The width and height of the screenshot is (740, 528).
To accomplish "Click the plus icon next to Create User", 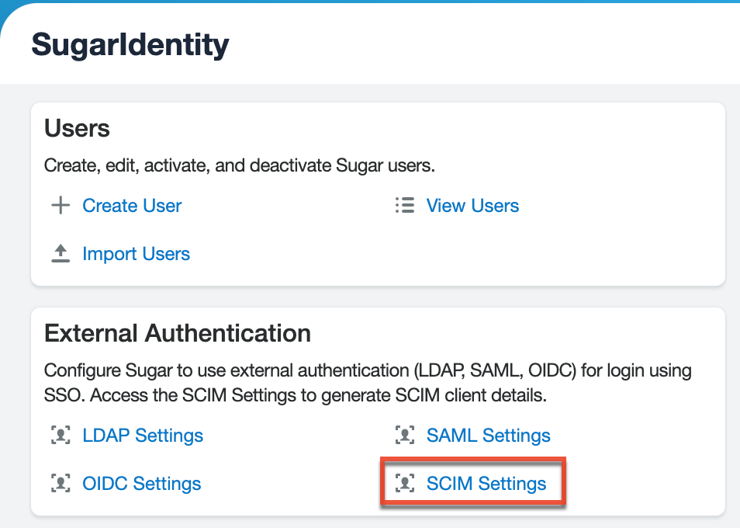I will 60,205.
